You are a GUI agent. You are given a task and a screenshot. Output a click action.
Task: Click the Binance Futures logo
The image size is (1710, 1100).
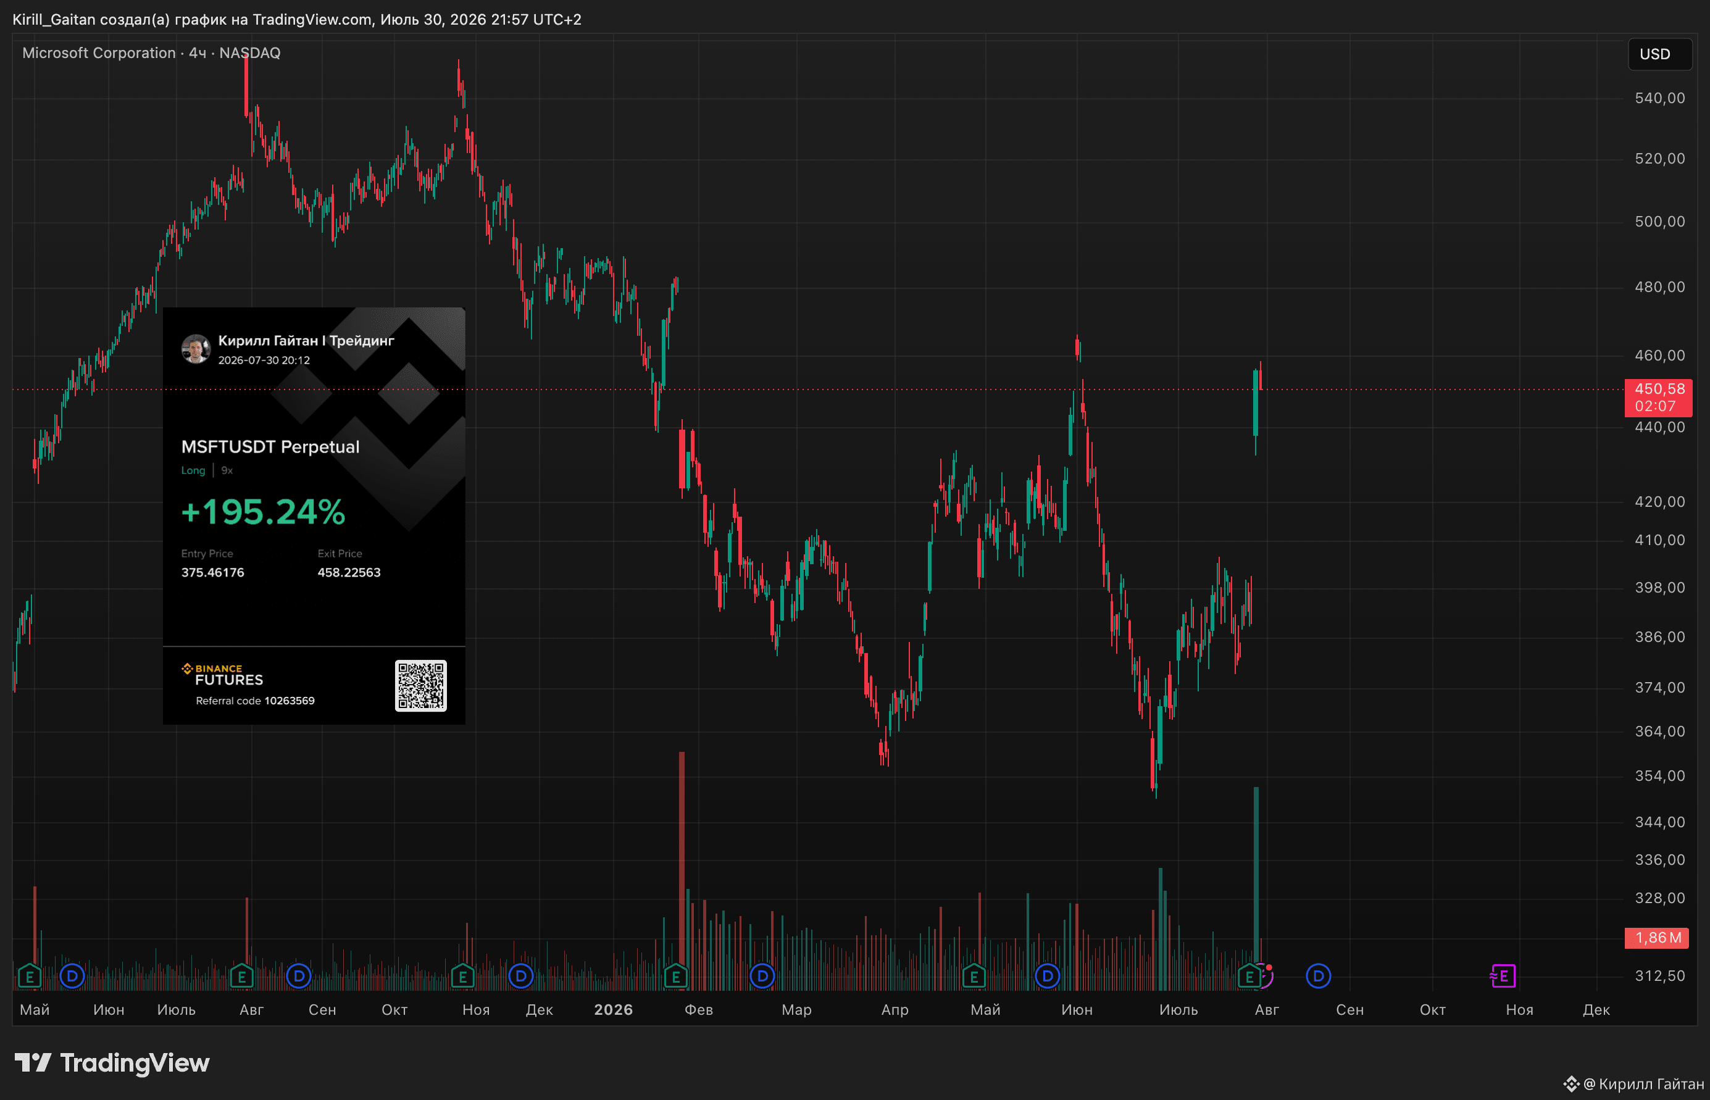(222, 674)
